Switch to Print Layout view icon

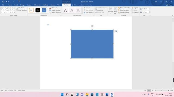[x=149, y=91]
